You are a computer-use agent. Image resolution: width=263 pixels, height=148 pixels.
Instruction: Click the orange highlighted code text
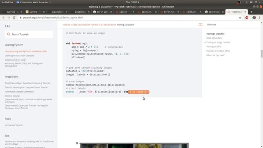click(138, 92)
